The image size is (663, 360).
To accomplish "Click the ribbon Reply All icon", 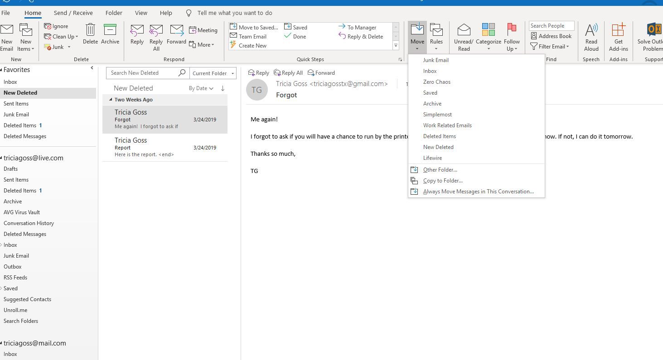I will (156, 30).
